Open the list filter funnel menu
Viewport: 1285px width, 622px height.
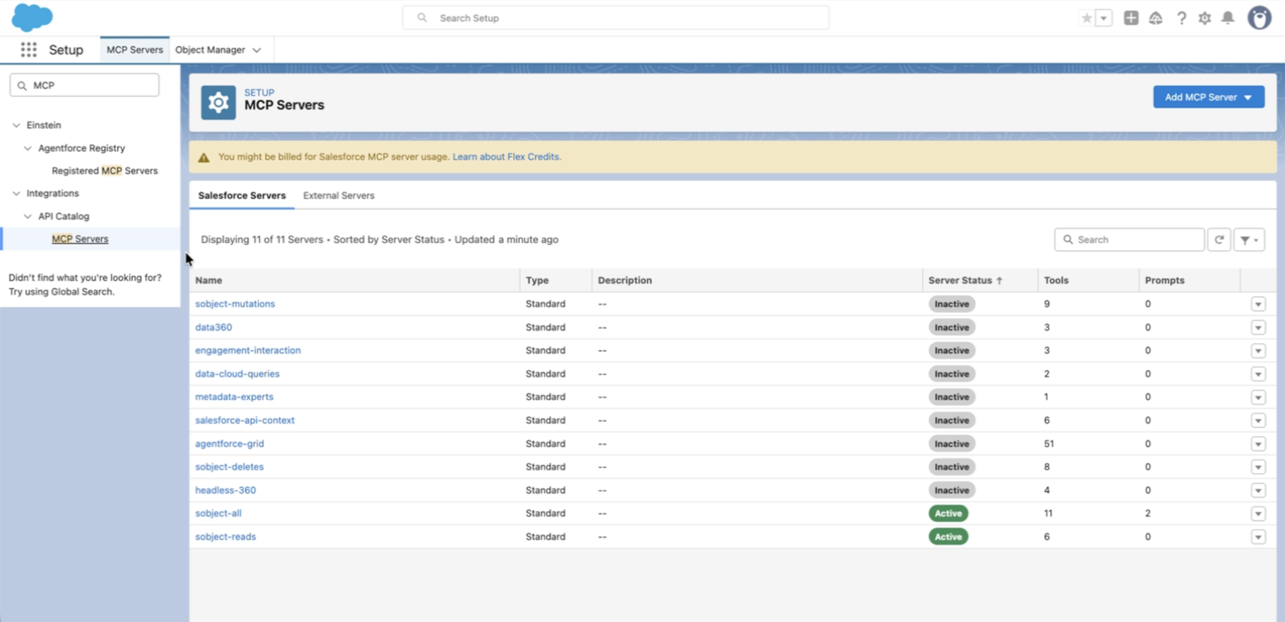(x=1249, y=239)
